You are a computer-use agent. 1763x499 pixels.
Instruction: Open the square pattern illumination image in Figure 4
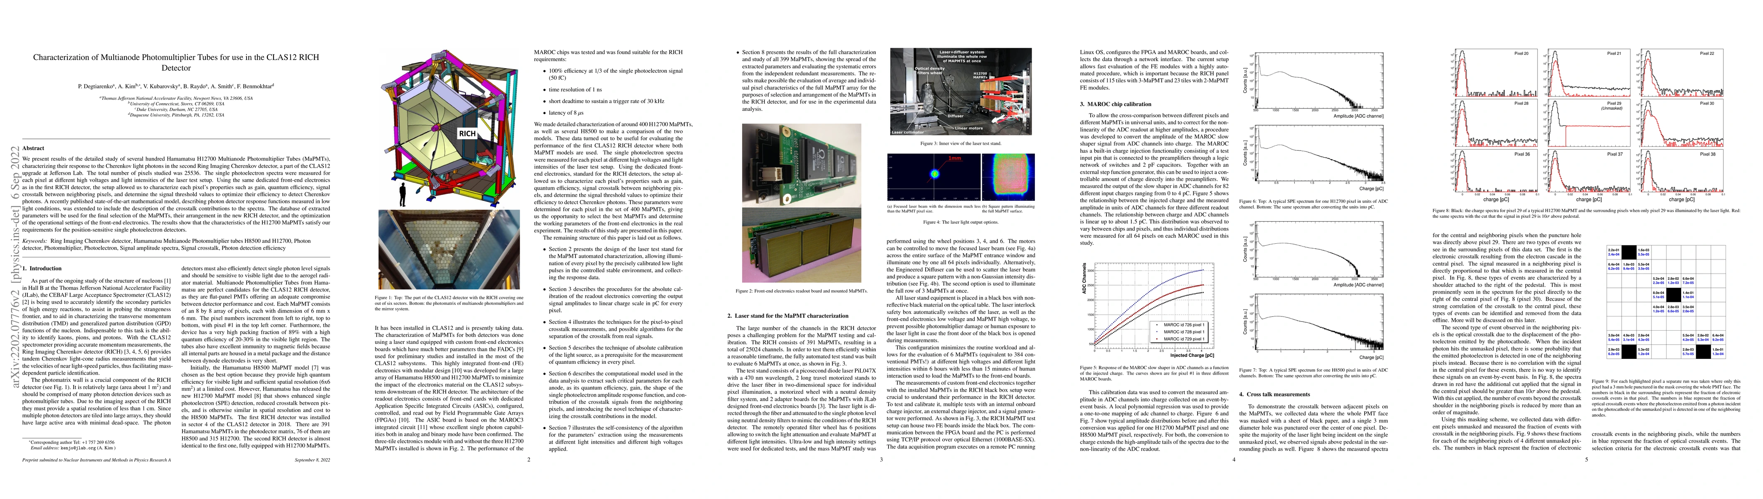[1008, 177]
